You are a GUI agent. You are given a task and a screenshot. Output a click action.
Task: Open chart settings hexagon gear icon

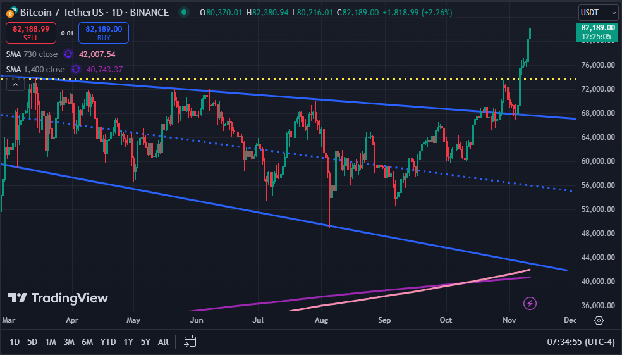599,320
